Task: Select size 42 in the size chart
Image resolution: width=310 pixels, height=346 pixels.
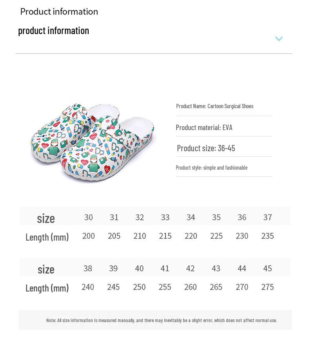Action: click(x=190, y=268)
